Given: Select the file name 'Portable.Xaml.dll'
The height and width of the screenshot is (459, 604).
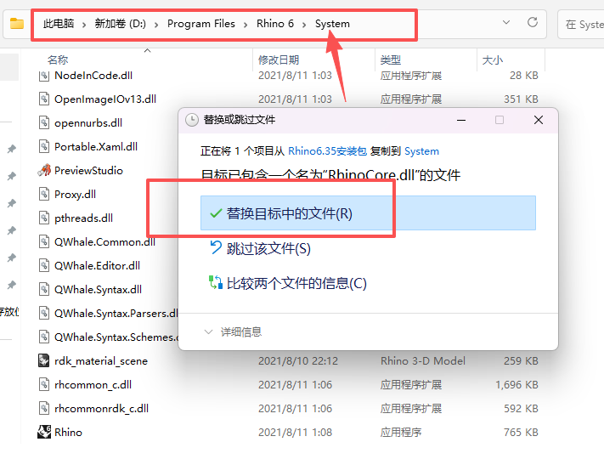Looking at the screenshot, I should click(x=96, y=147).
